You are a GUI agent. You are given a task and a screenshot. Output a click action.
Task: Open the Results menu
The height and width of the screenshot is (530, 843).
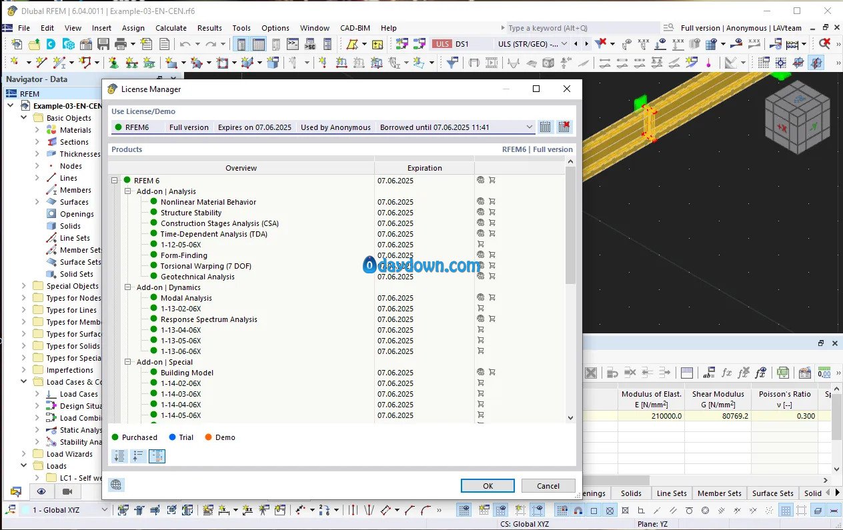209,28
